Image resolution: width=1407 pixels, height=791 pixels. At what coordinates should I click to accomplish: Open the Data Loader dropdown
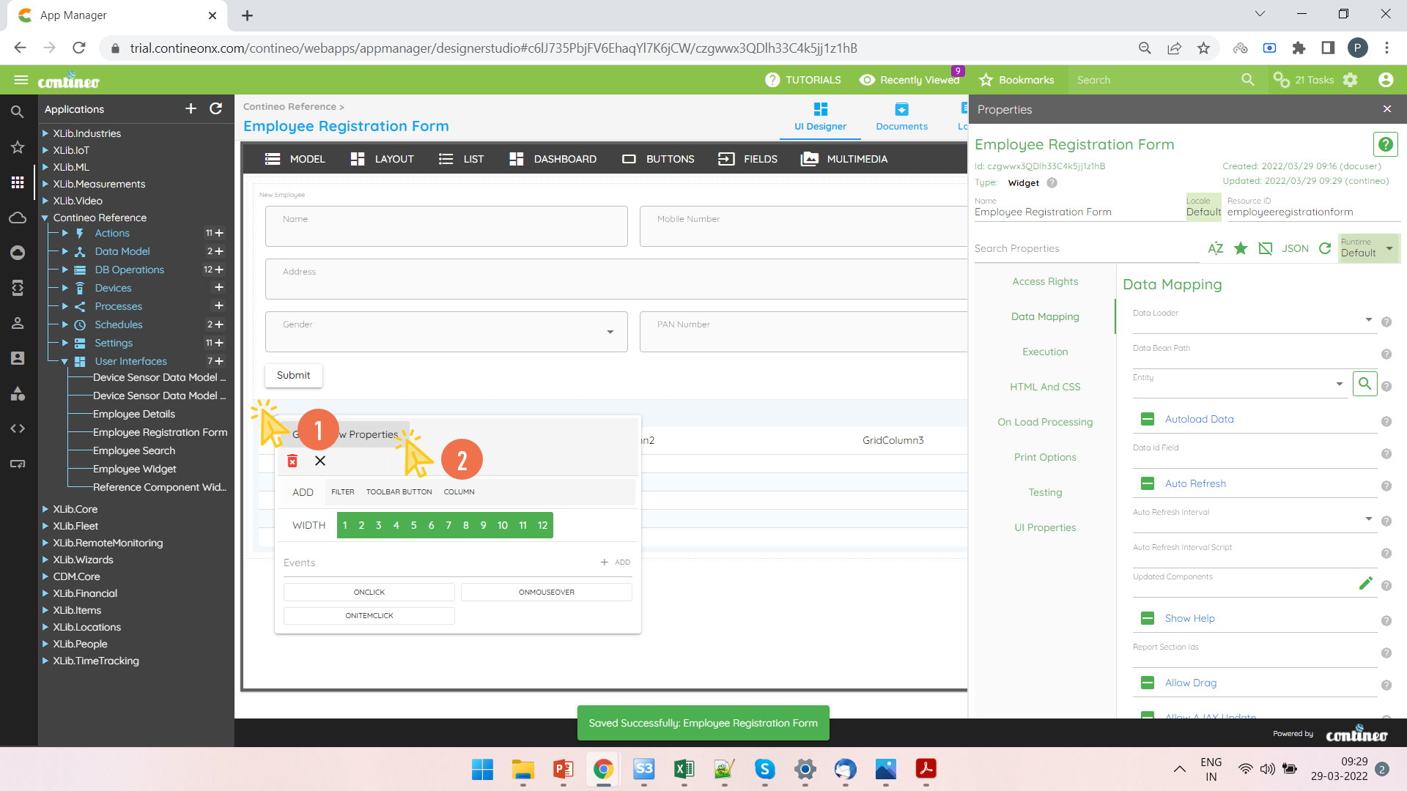pyautogui.click(x=1368, y=320)
